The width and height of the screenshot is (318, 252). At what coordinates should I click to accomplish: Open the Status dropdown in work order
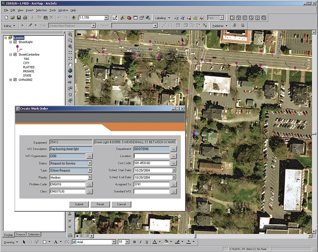90,163
